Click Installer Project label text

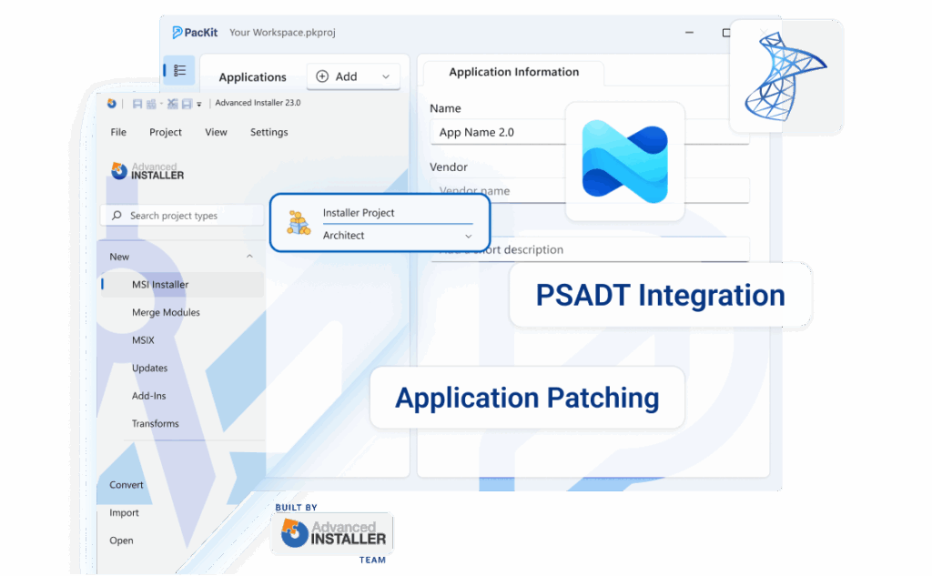point(359,213)
